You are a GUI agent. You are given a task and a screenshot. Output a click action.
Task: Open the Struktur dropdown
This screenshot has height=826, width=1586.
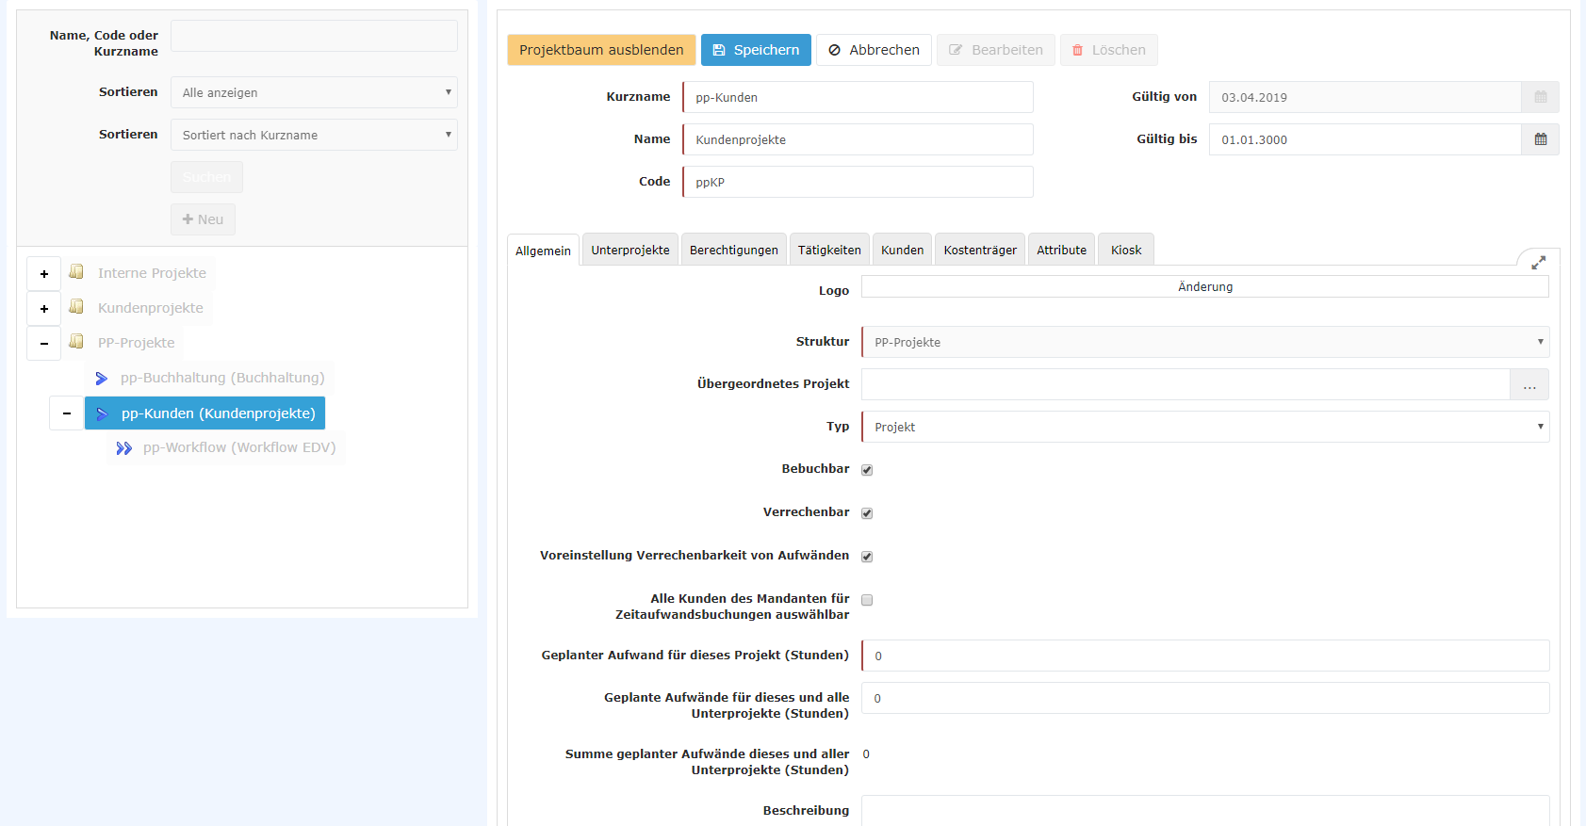pos(1205,342)
